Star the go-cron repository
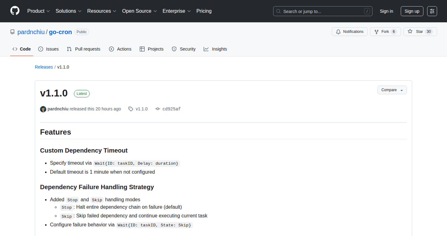The width and height of the screenshot is (447, 236). point(420,32)
